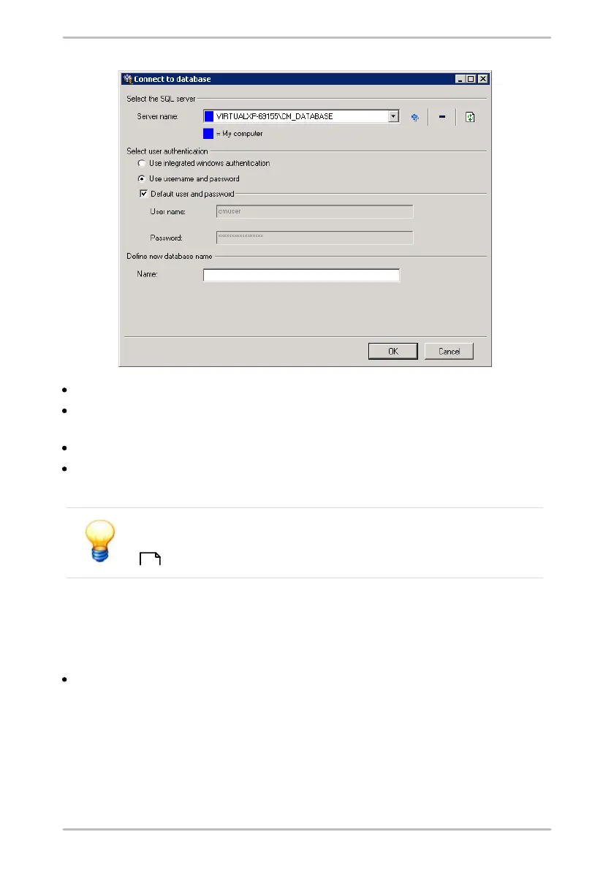Focus the new database Name field
The height and width of the screenshot is (870, 614).
click(x=301, y=275)
